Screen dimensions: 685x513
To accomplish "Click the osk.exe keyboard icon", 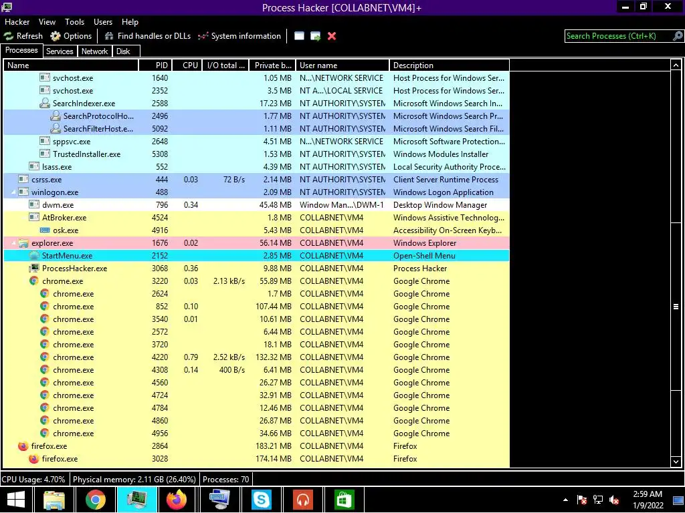I will (x=45, y=230).
